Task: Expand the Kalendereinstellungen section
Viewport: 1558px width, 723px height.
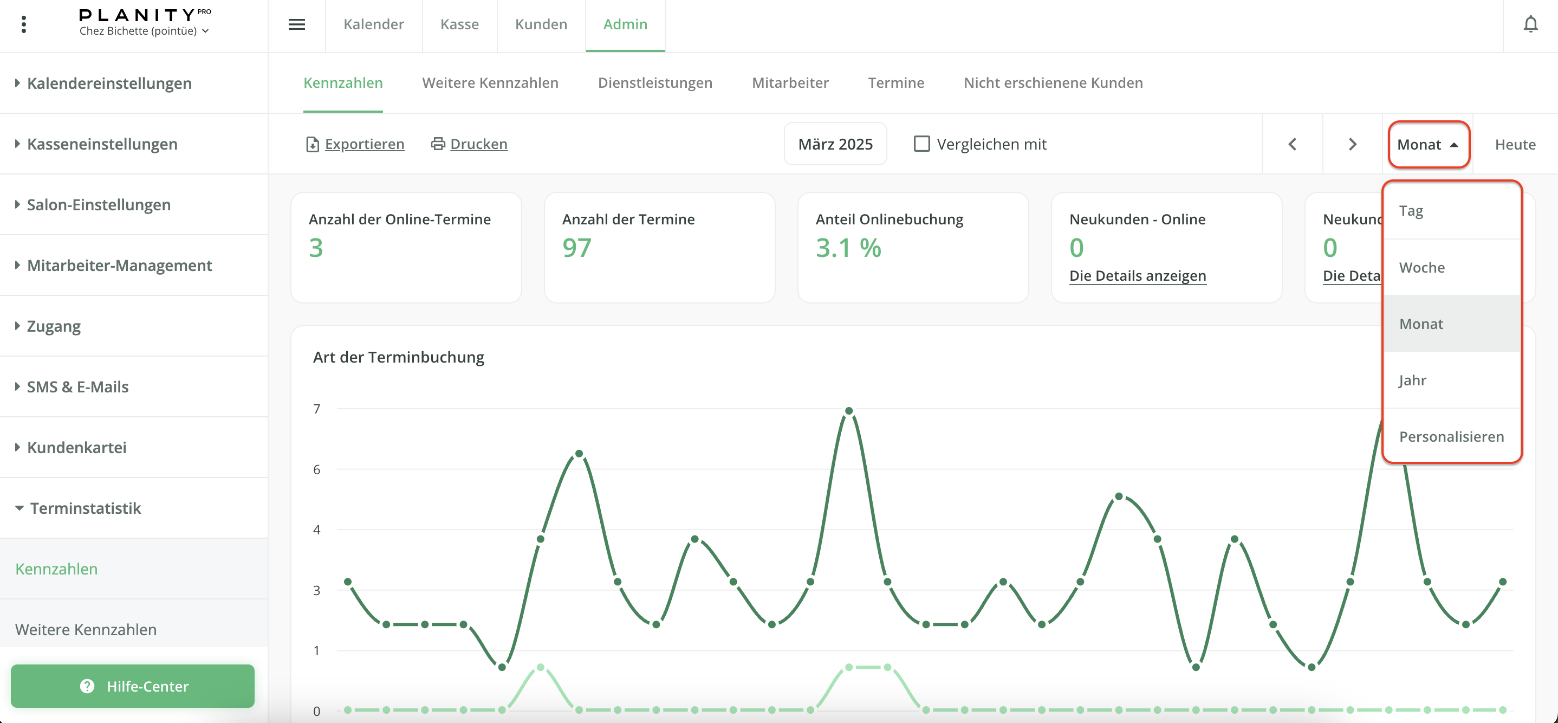Action: [x=109, y=83]
